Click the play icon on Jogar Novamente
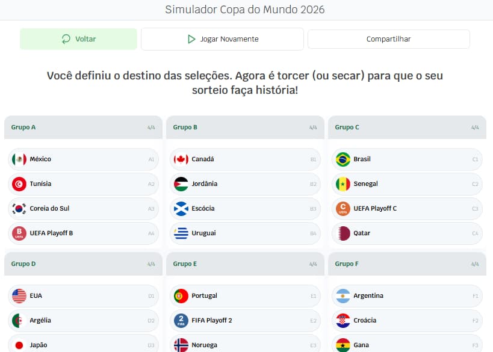The image size is (493, 352). click(190, 39)
